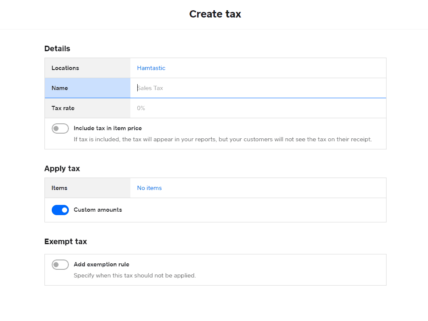
Task: Disable the Custom amounts switch
Action: (60, 210)
